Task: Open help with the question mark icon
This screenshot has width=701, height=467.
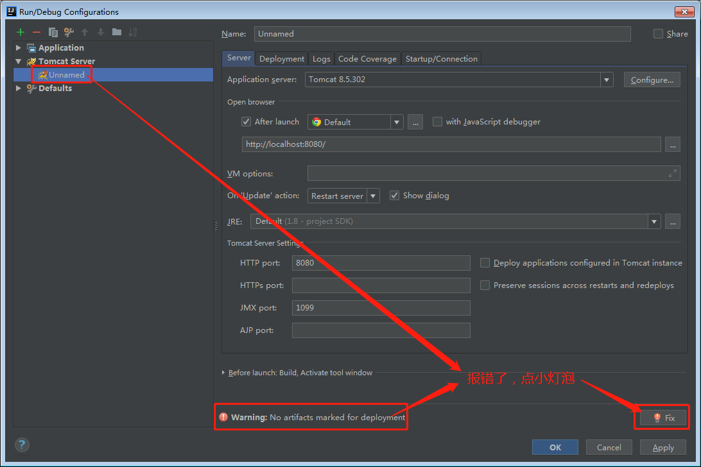Action: [x=22, y=445]
